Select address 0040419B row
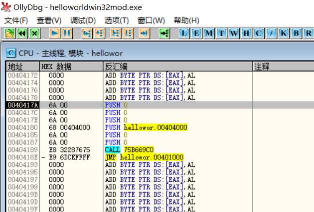This screenshot has width=314, height=212. coord(160,195)
